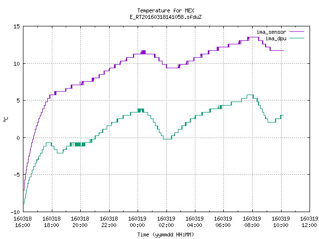Click the 'Time (yymmdd HH:MM)' axis title
319x239 pixels.
[165, 235]
